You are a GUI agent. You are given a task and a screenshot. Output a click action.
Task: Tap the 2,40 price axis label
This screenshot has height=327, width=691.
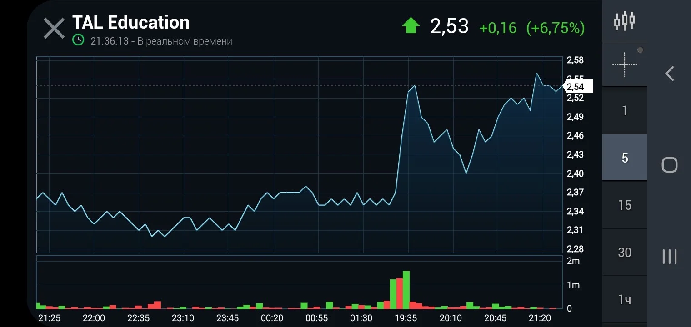(575, 173)
